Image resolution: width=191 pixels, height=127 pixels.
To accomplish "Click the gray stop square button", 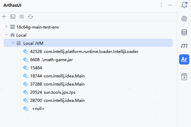I will click(22, 17).
